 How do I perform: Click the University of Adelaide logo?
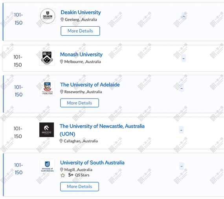click(x=47, y=88)
